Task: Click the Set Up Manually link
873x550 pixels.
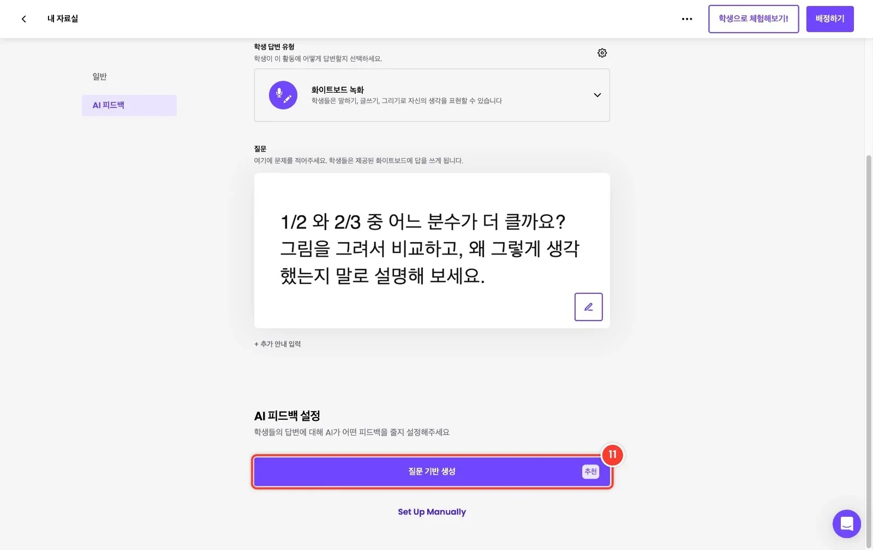Action: 432,512
